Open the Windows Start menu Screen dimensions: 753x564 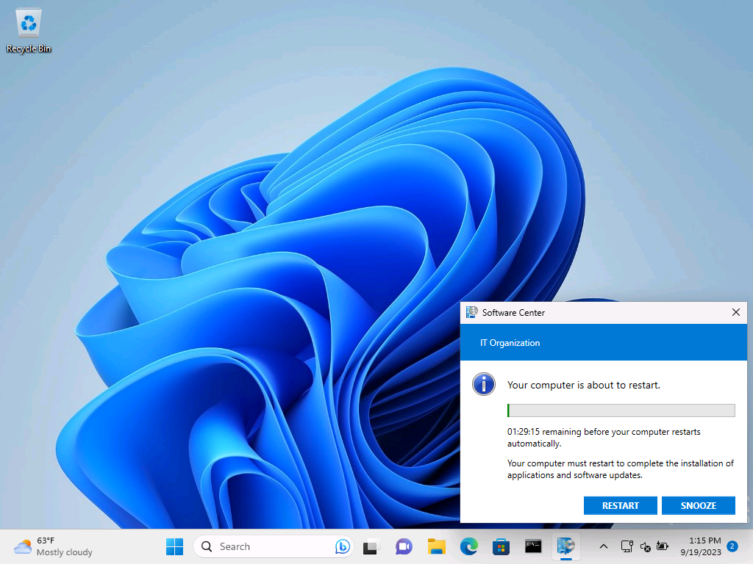(x=174, y=546)
